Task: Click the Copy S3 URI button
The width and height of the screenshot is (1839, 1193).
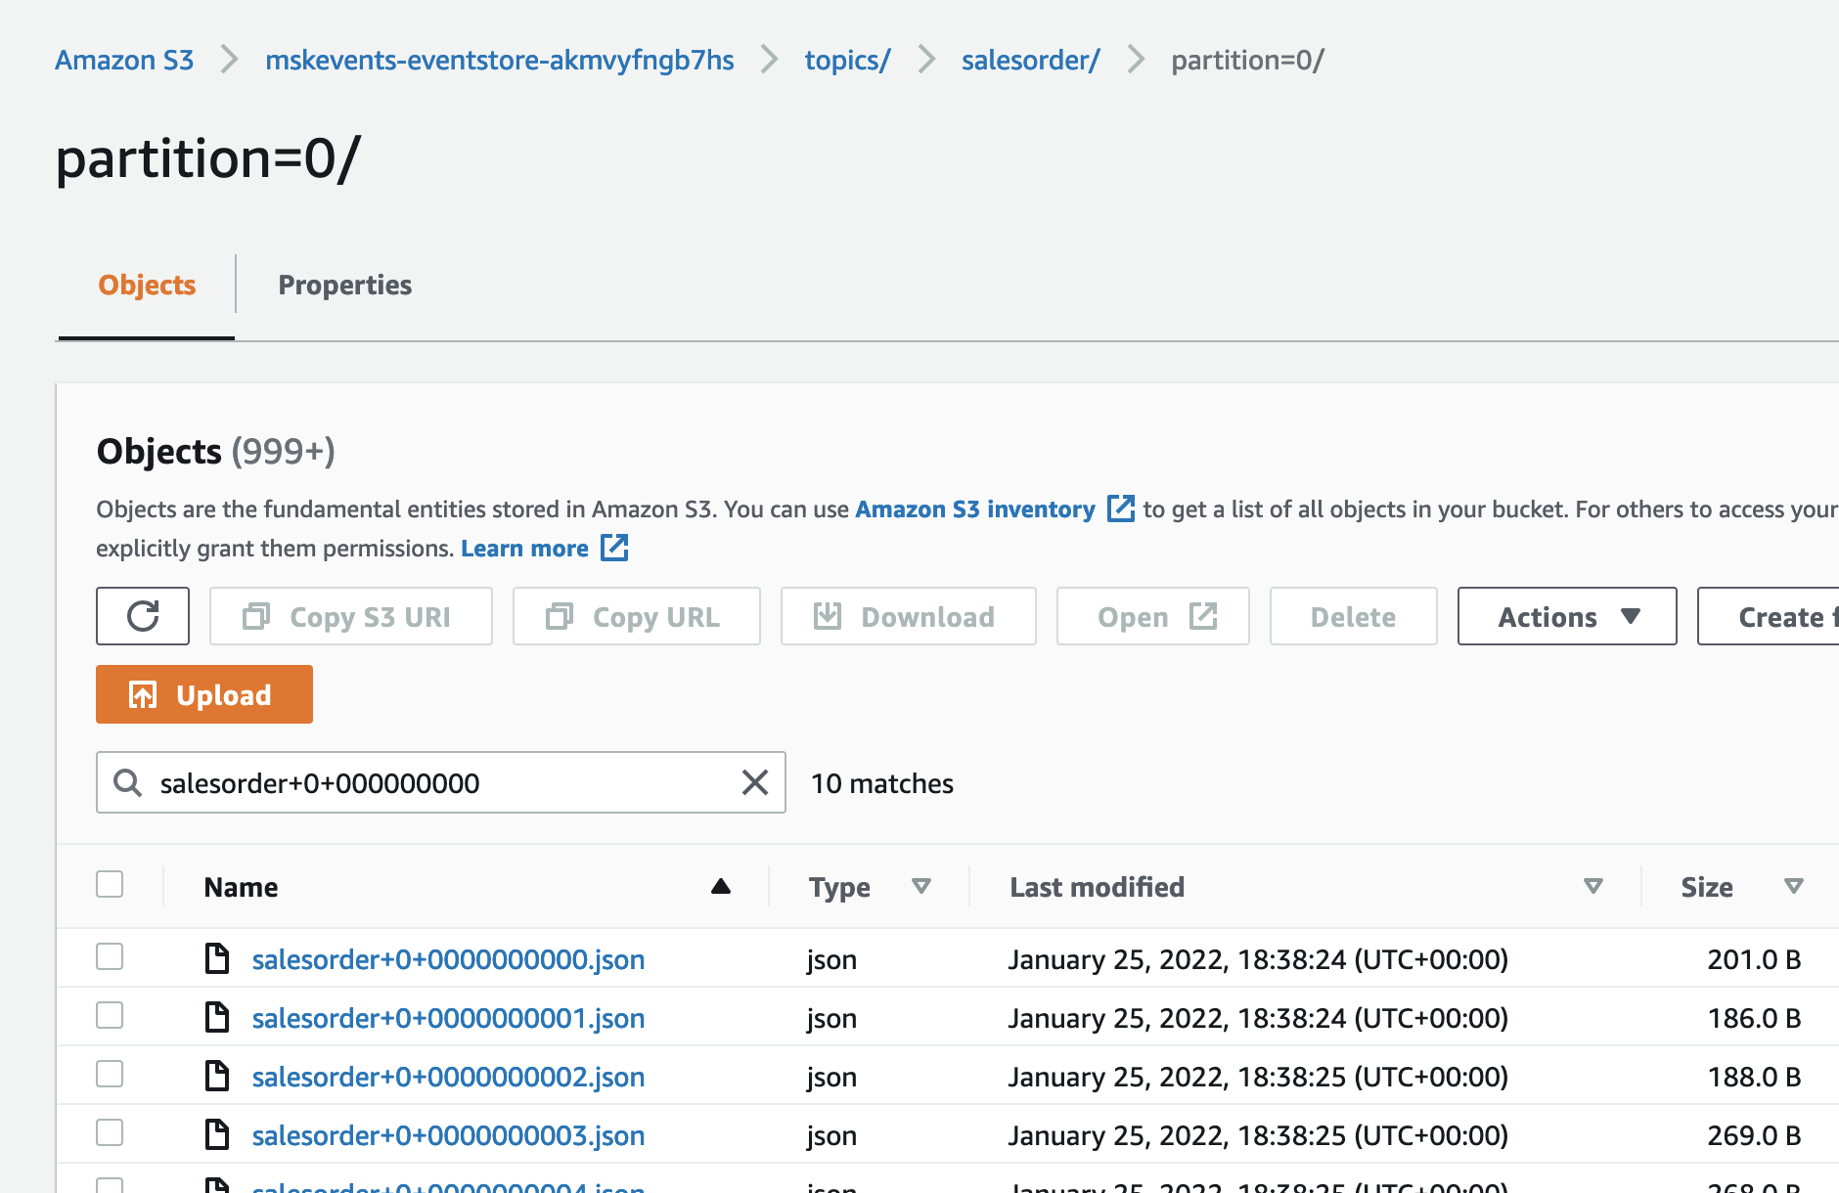Action: coord(351,616)
